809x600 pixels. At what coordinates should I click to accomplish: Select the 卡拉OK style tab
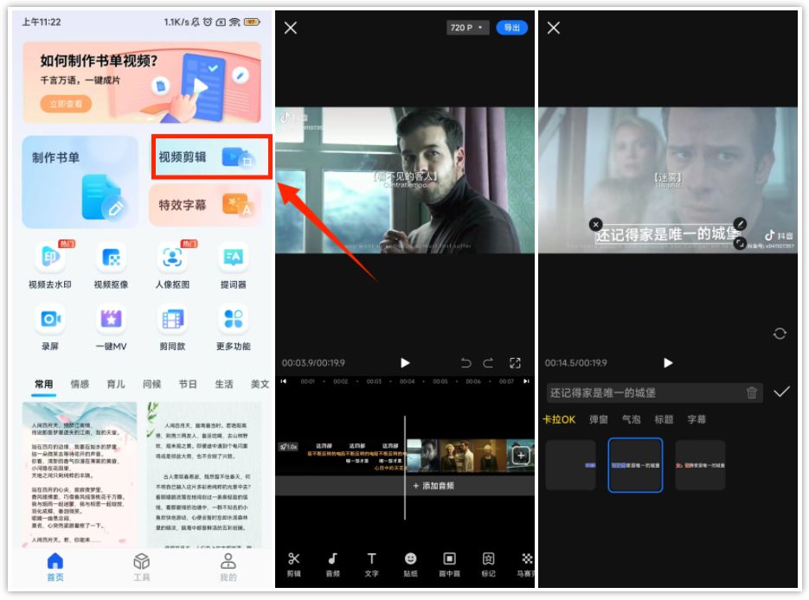559,419
